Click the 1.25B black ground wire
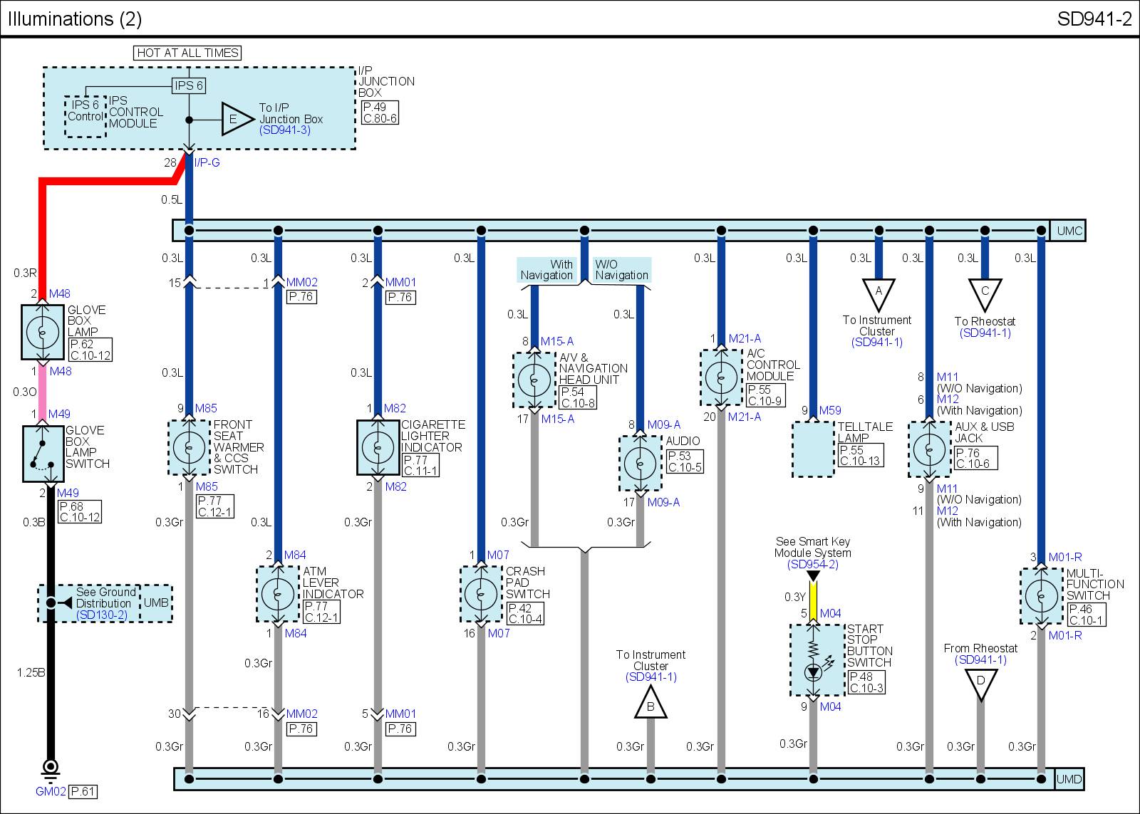1140x814 pixels. (50, 684)
